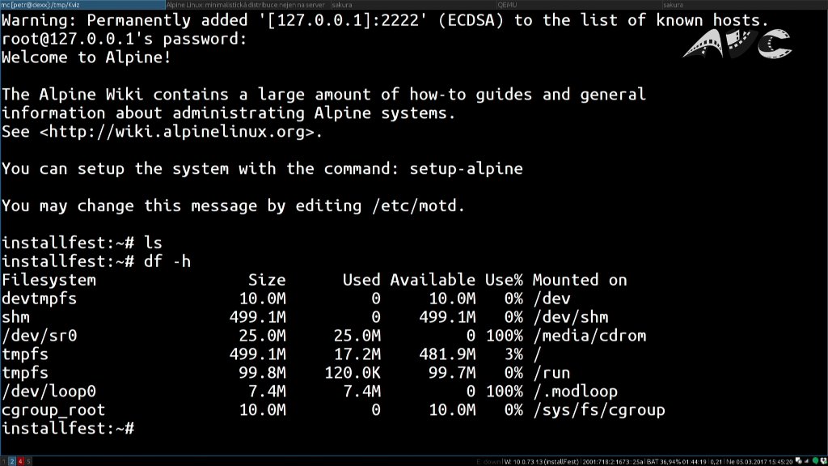Image resolution: width=828 pixels, height=466 pixels.
Task: Click the 'Mounted on' column header
Action: [580, 280]
